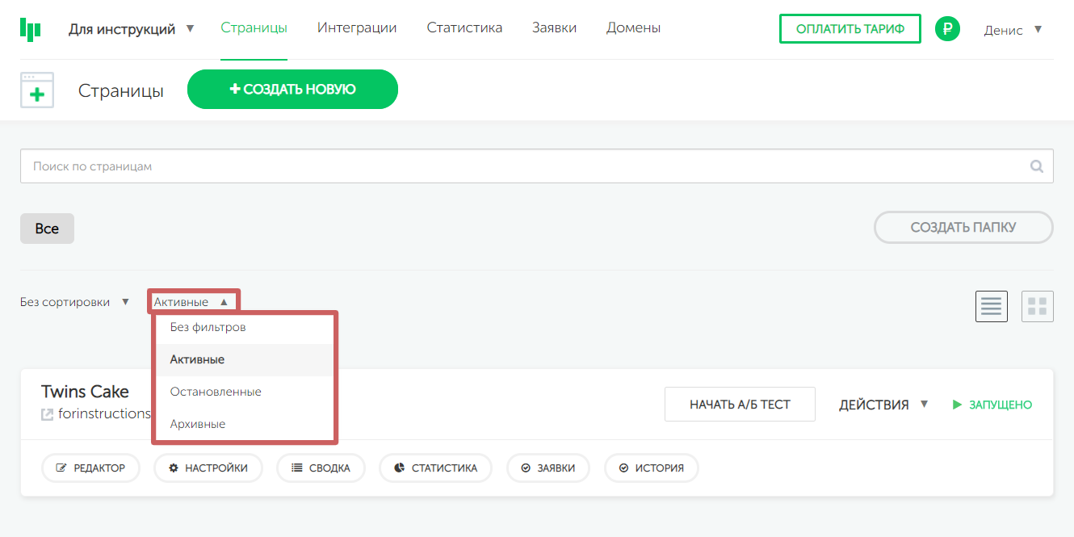Choose the Архивные filter option
1074x537 pixels.
pyautogui.click(x=198, y=424)
